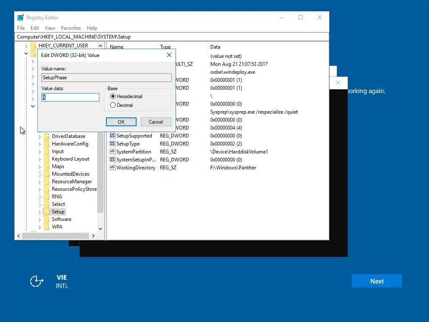
Task: Open the Help menu
Action: 92,28
